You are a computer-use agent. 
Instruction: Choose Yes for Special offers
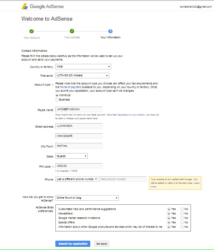[168, 223]
